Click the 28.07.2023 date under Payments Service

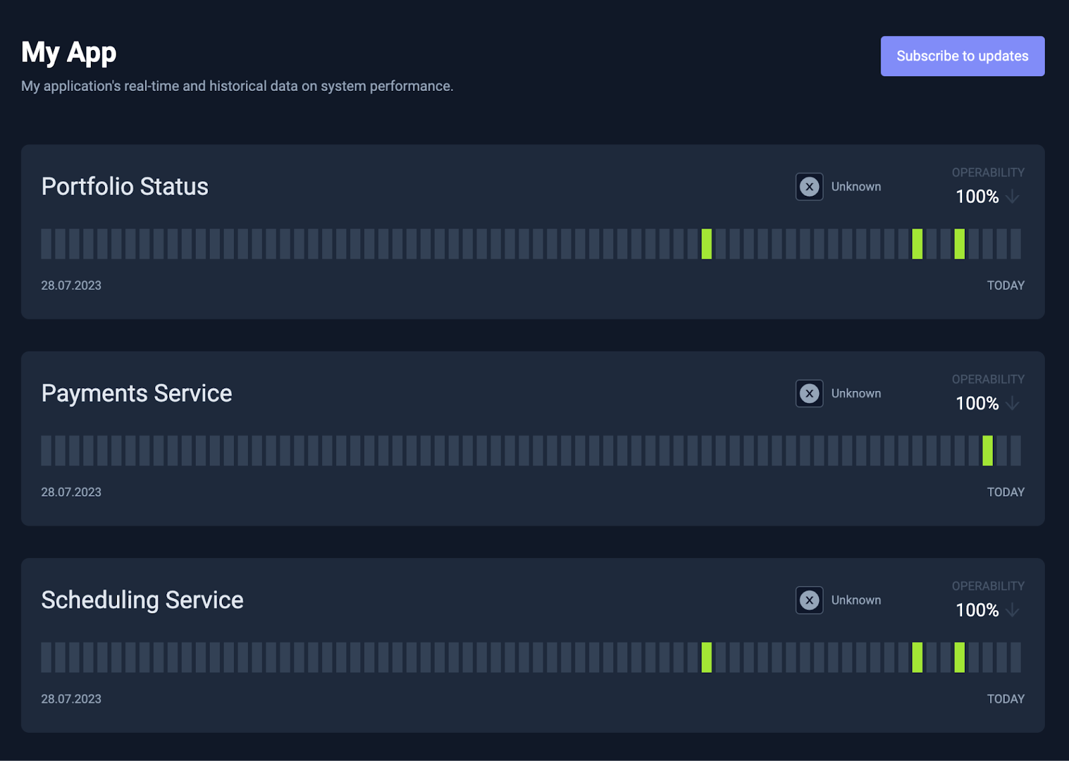[71, 492]
